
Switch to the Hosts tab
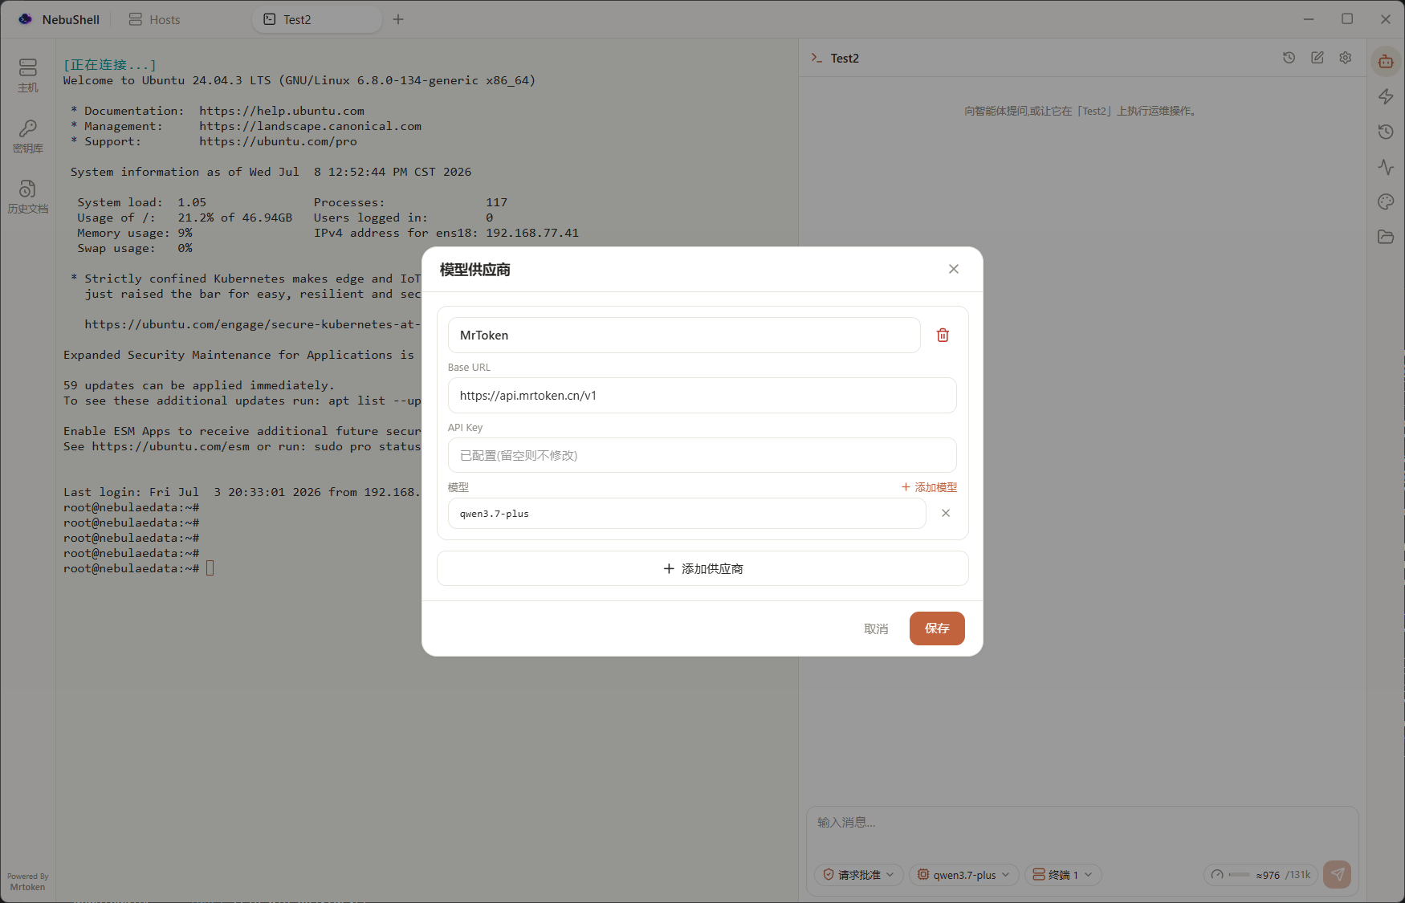coord(155,19)
